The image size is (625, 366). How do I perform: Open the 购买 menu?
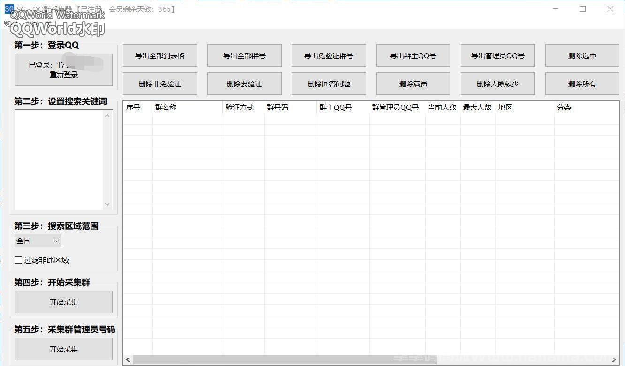tap(10, 23)
